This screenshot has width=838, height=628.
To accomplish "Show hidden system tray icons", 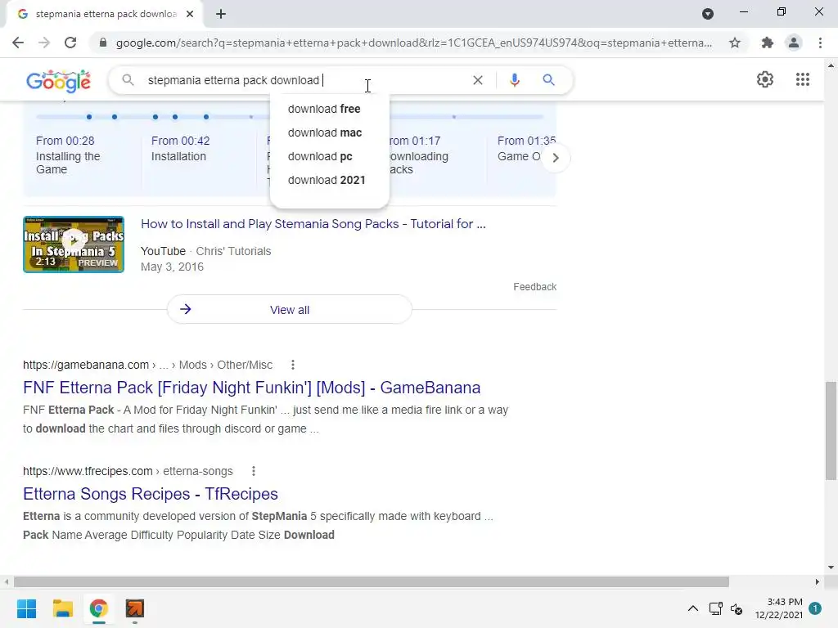I will 692,608.
